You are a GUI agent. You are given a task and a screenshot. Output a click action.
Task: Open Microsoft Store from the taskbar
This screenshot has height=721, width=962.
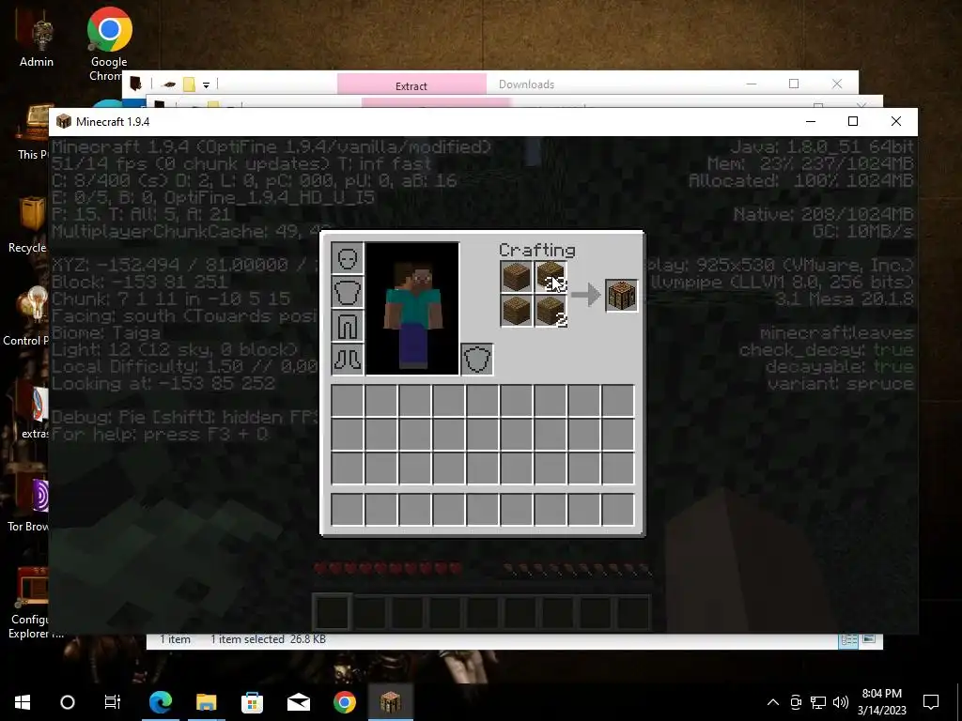point(252,702)
